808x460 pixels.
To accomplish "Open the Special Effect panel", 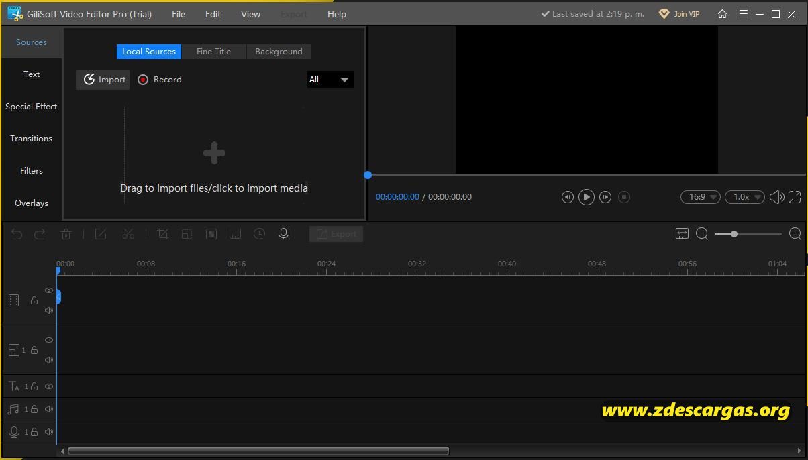I will [32, 107].
